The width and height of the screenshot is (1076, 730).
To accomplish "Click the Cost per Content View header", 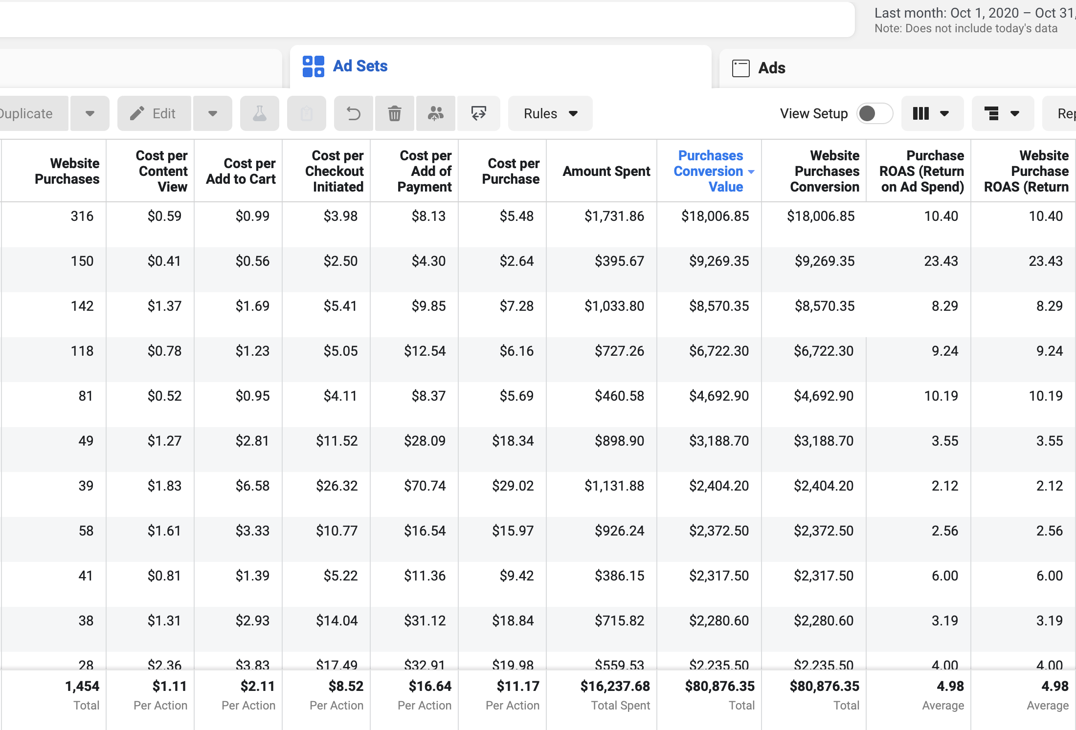I will point(150,171).
